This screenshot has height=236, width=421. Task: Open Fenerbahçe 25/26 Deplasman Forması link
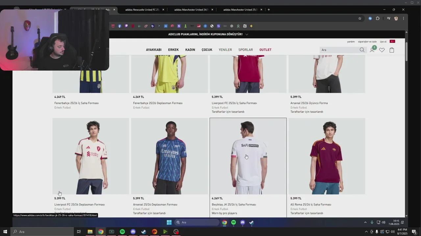(x=158, y=103)
